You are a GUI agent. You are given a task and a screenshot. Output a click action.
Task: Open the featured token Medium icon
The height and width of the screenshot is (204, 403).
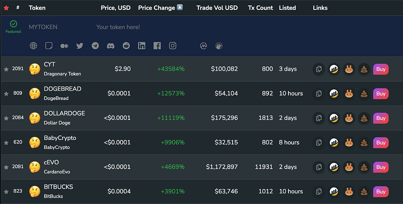(x=64, y=46)
